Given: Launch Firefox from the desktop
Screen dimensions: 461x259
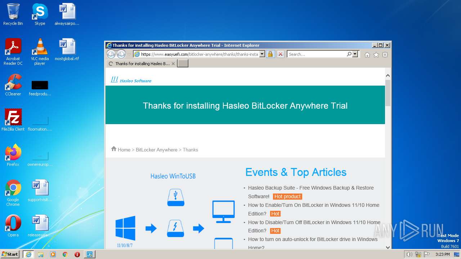Looking at the screenshot, I should (x=13, y=155).
